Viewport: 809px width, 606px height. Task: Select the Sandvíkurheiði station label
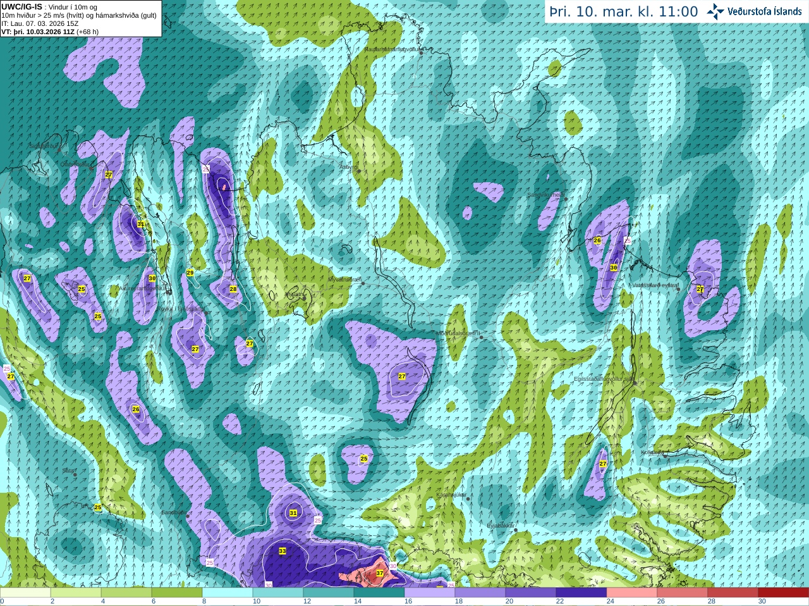(545, 195)
